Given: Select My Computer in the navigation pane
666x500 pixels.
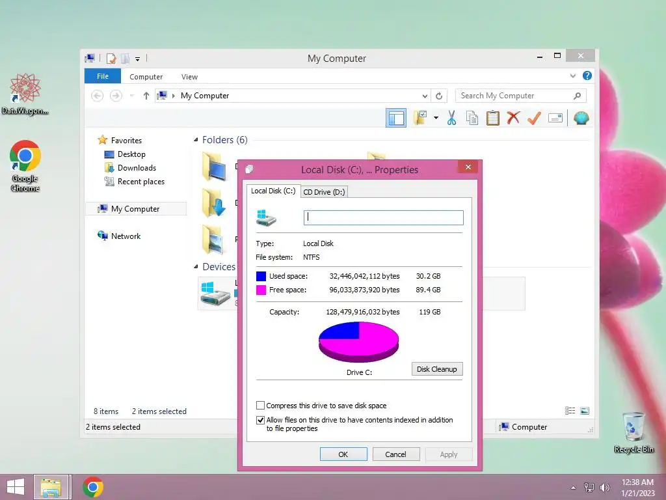Looking at the screenshot, I should (135, 209).
